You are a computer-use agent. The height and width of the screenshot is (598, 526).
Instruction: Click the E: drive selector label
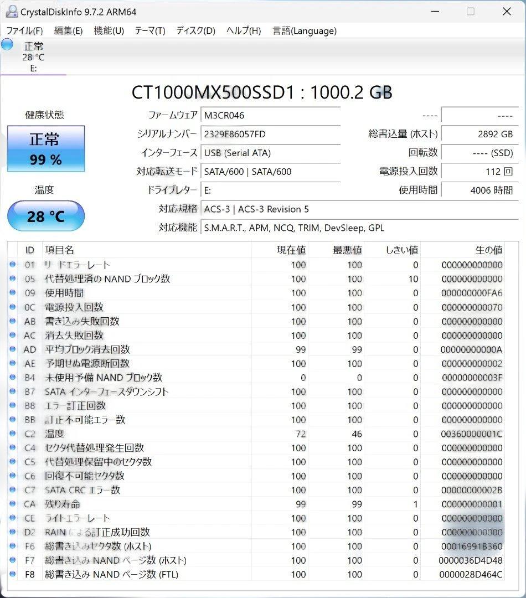[x=35, y=68]
